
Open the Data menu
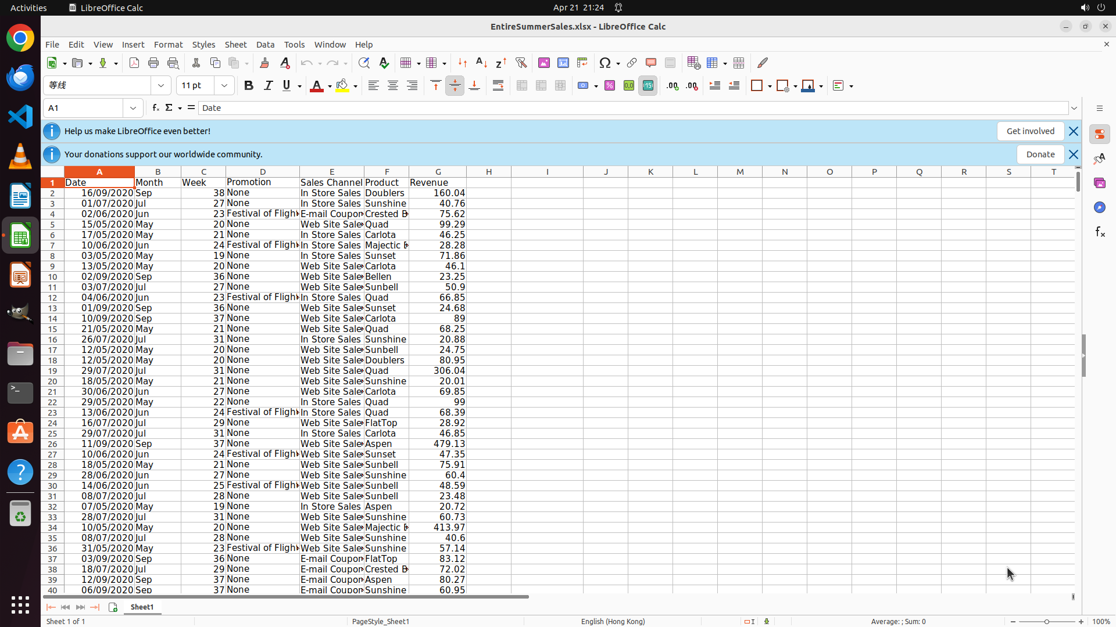coord(265,45)
